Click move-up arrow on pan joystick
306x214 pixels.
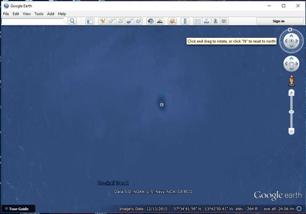coord(291,59)
